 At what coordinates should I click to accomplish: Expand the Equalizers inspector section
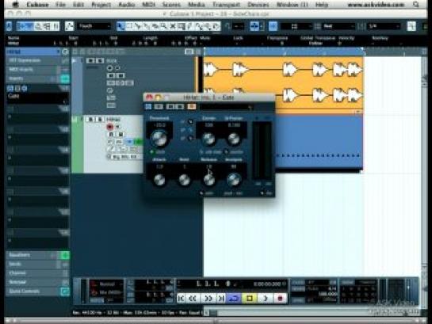tap(33, 255)
